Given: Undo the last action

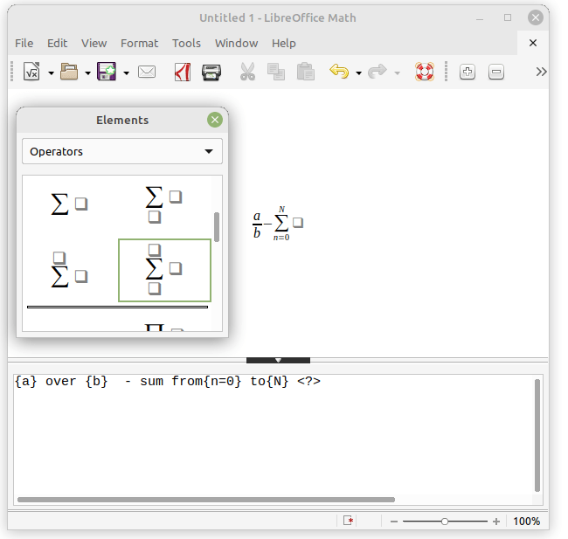Looking at the screenshot, I should click(x=339, y=73).
